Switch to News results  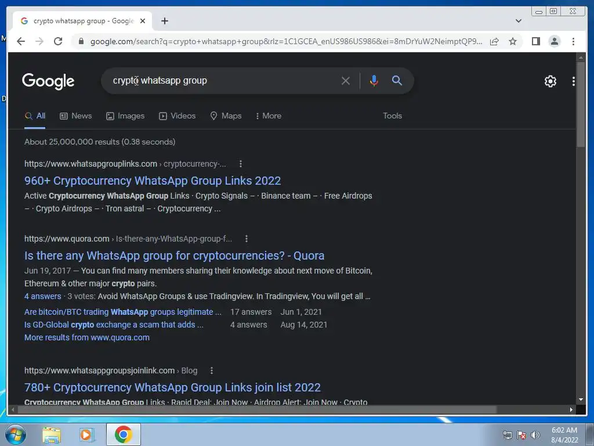coord(76,116)
